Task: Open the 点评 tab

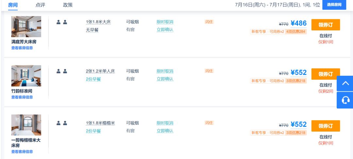Action: pos(40,5)
